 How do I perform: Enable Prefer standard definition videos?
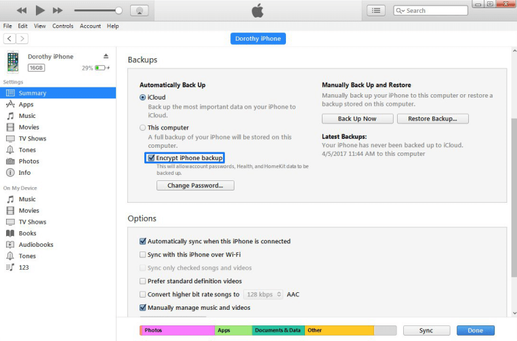pos(142,281)
